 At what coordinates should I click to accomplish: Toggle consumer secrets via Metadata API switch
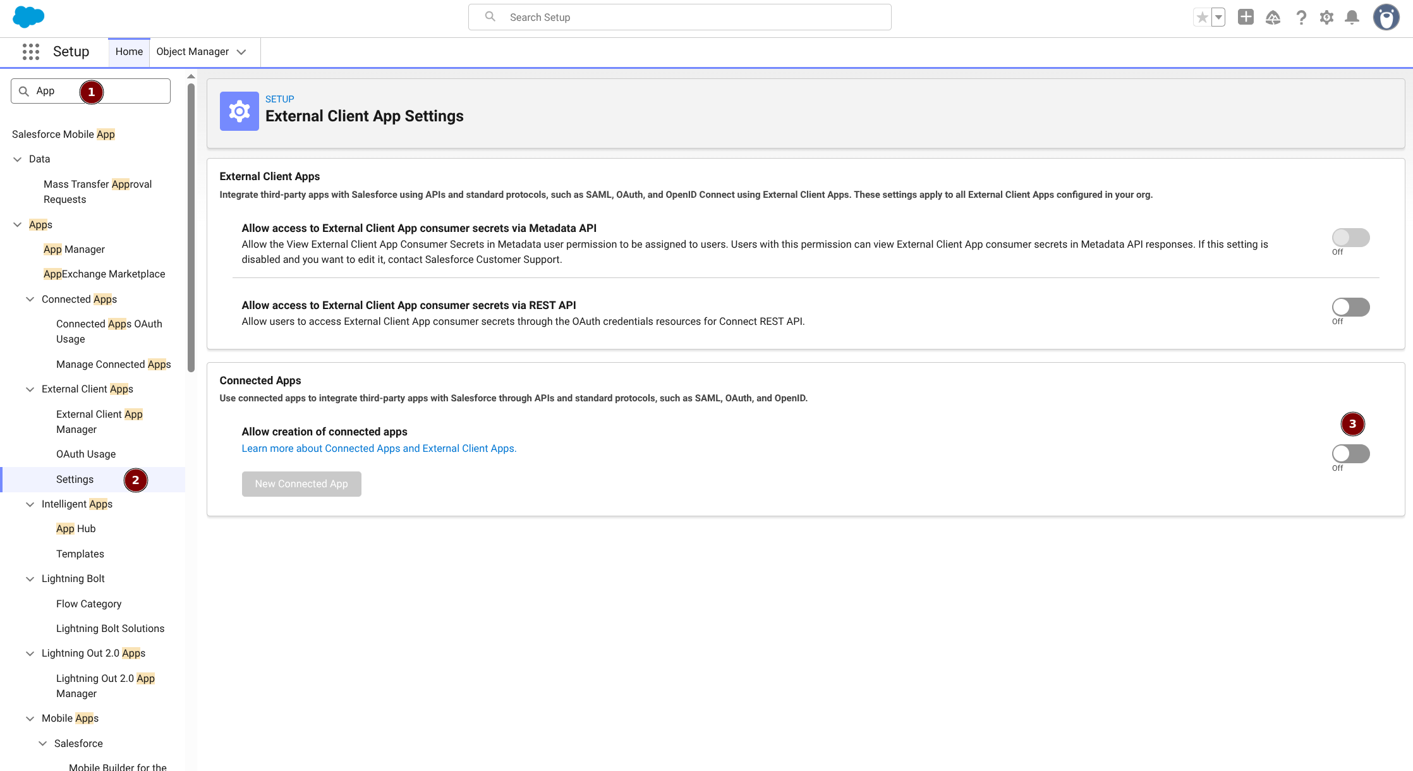1350,238
